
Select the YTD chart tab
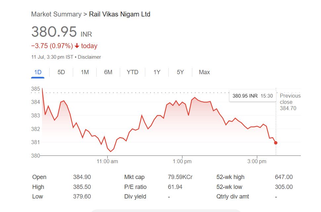[x=132, y=72]
